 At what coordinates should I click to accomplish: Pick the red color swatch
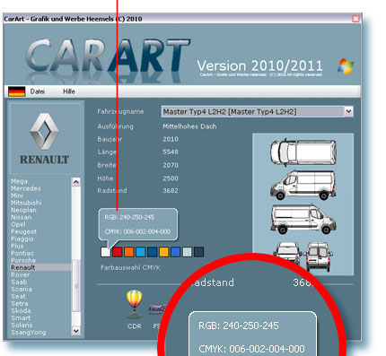118,252
